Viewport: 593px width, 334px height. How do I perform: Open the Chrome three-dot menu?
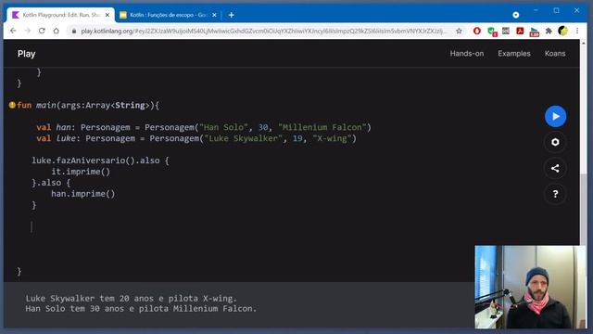click(x=577, y=31)
